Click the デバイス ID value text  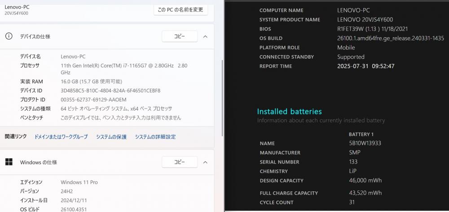click(110, 91)
